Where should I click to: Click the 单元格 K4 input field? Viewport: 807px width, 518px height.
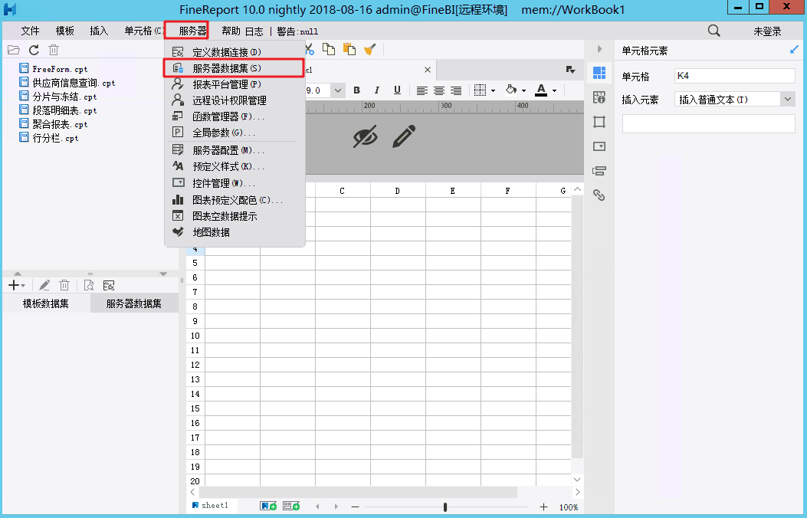[x=734, y=76]
